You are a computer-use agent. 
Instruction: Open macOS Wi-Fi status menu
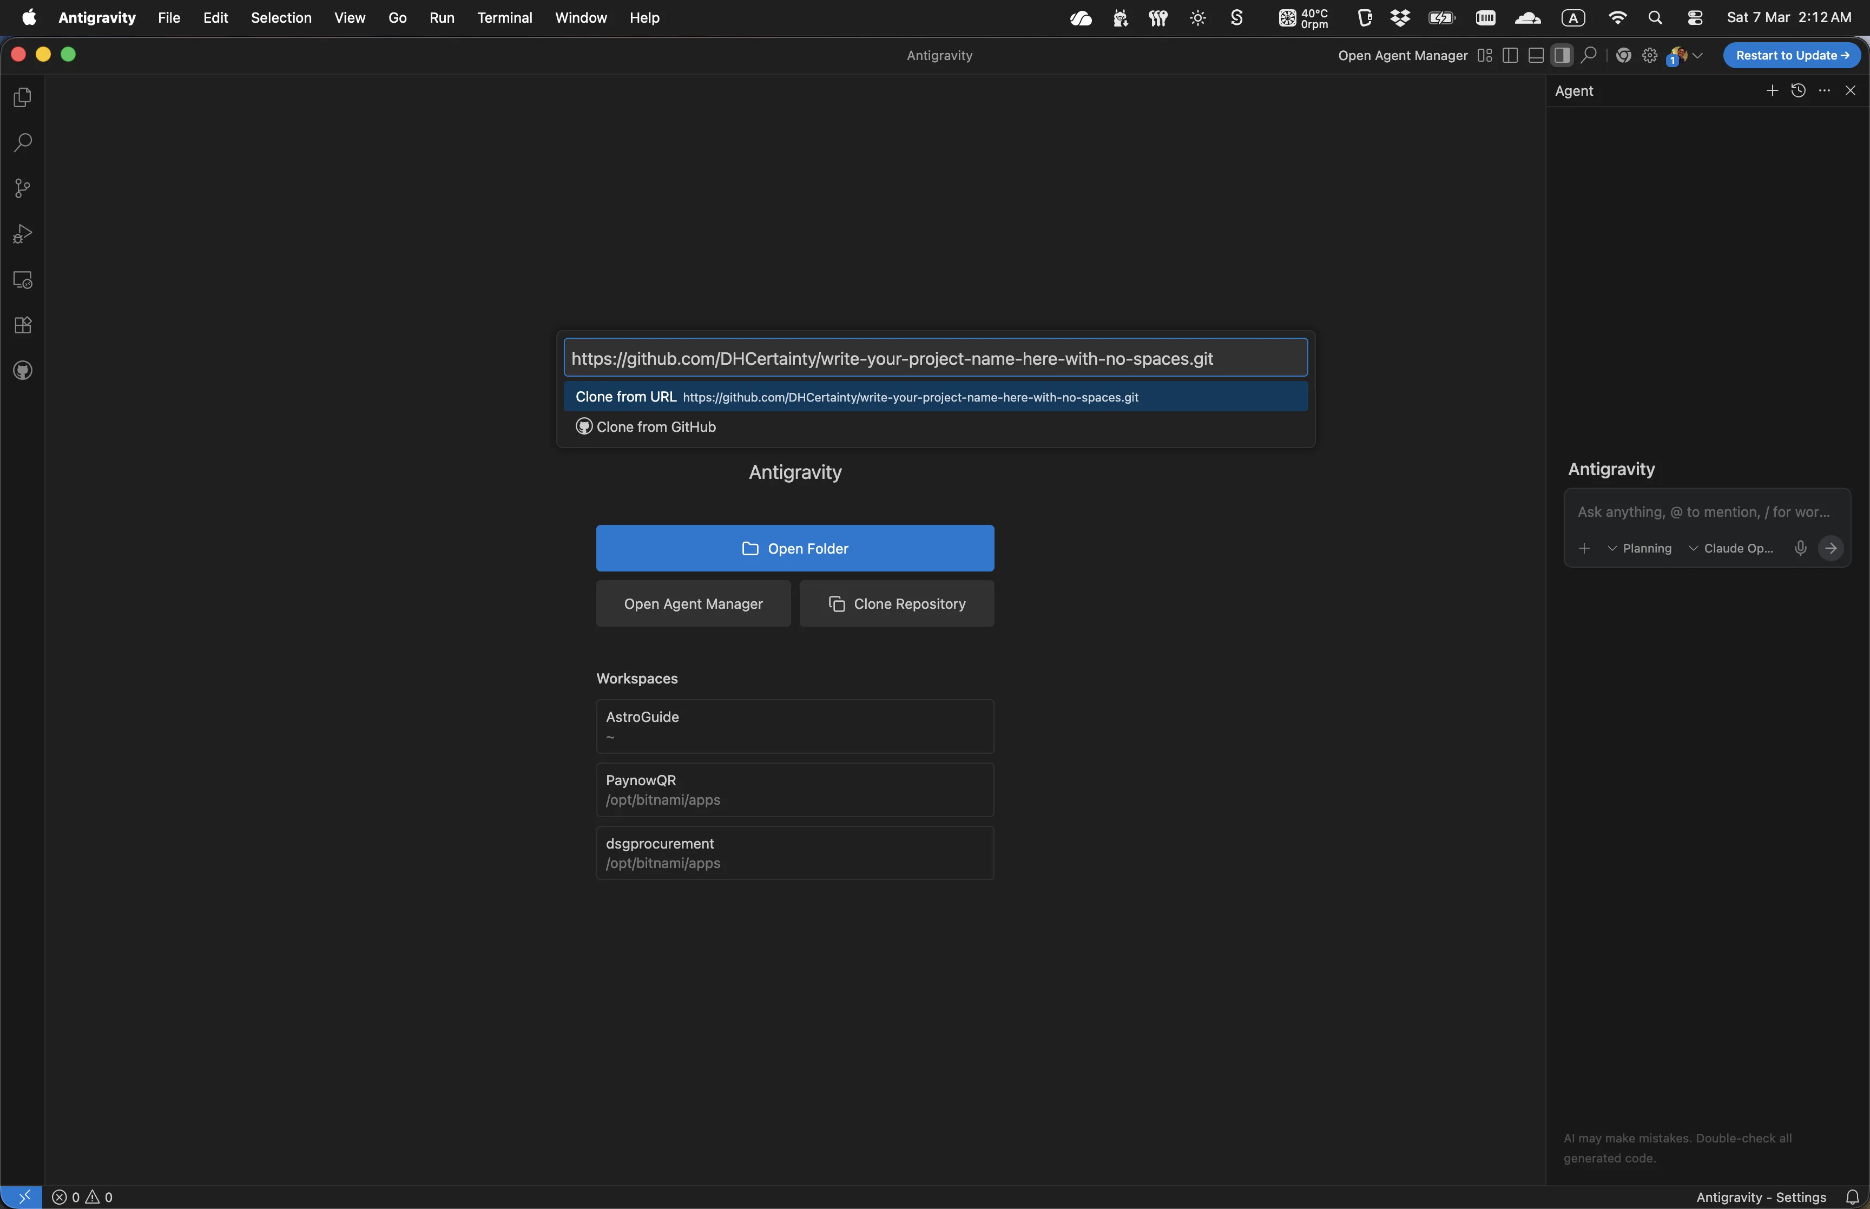tap(1617, 17)
